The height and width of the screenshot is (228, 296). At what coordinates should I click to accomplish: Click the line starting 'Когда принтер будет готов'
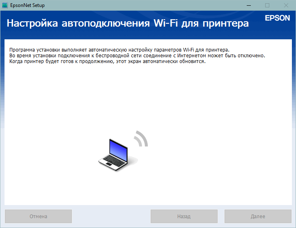click(108, 61)
